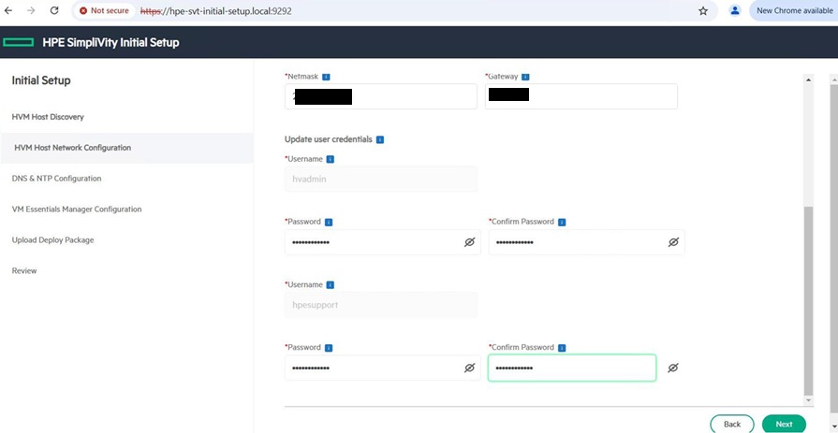Click info icon next to hvadmin Username
This screenshot has height=433, width=838.
click(x=331, y=159)
